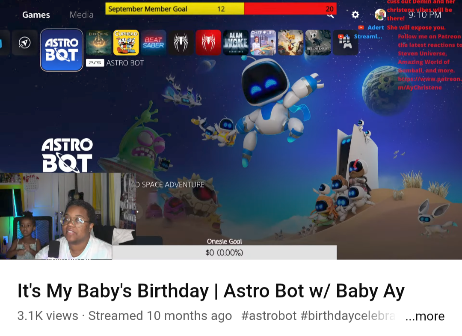Click the large Astro Bot logo
Viewport: 462px width, 336px height.
pos(67,155)
